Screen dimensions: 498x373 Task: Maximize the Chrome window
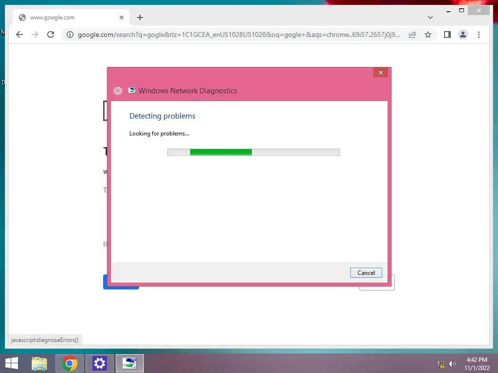[462, 11]
